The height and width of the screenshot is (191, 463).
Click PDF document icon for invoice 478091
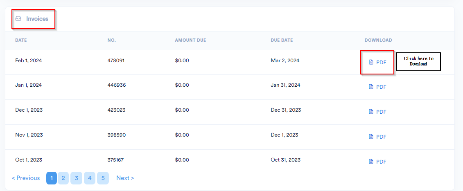371,62
